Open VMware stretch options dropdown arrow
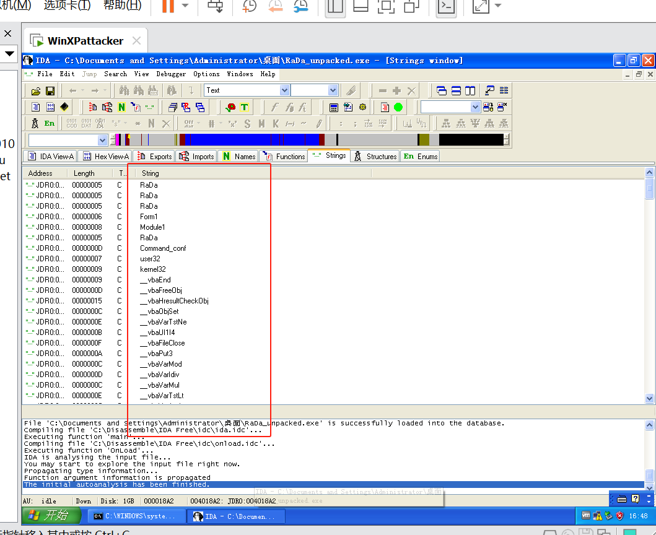 click(x=498, y=6)
